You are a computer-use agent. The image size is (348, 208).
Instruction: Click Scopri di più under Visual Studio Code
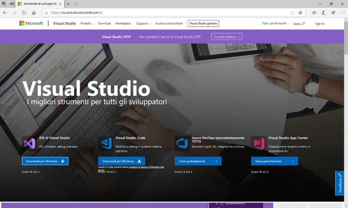pos(107,172)
